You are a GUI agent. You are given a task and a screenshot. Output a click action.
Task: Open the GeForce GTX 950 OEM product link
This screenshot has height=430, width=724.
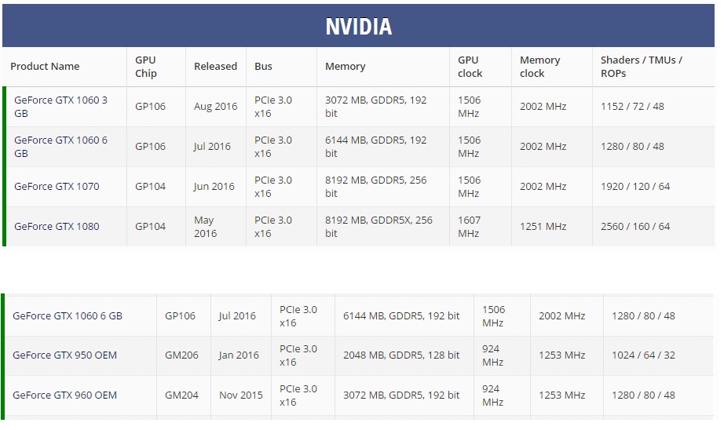(64, 355)
